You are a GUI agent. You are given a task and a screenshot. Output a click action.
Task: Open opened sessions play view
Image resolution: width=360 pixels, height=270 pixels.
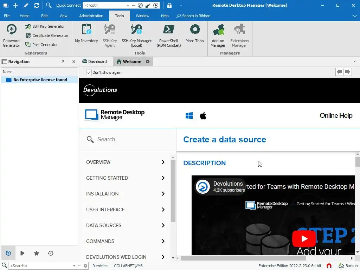point(22,253)
